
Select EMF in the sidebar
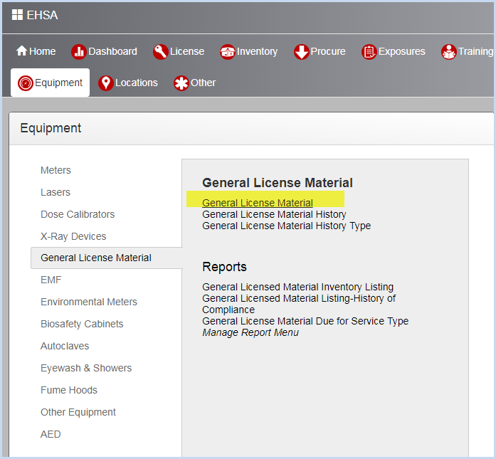tap(51, 280)
